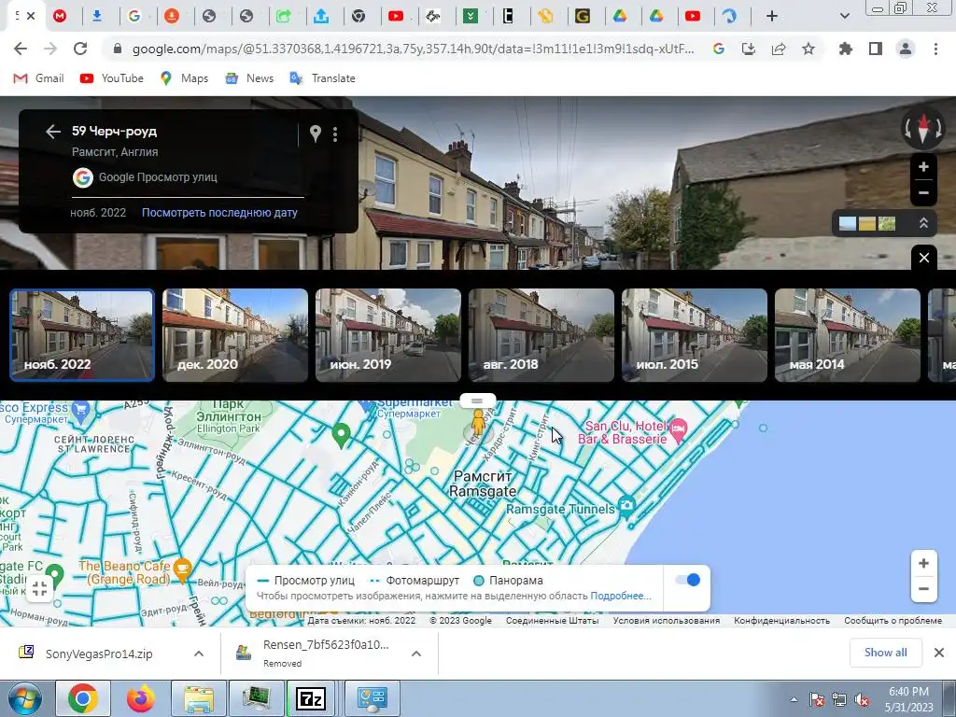Zoom out the Street View image
Image resolution: width=956 pixels, height=717 pixels.
pos(923,192)
